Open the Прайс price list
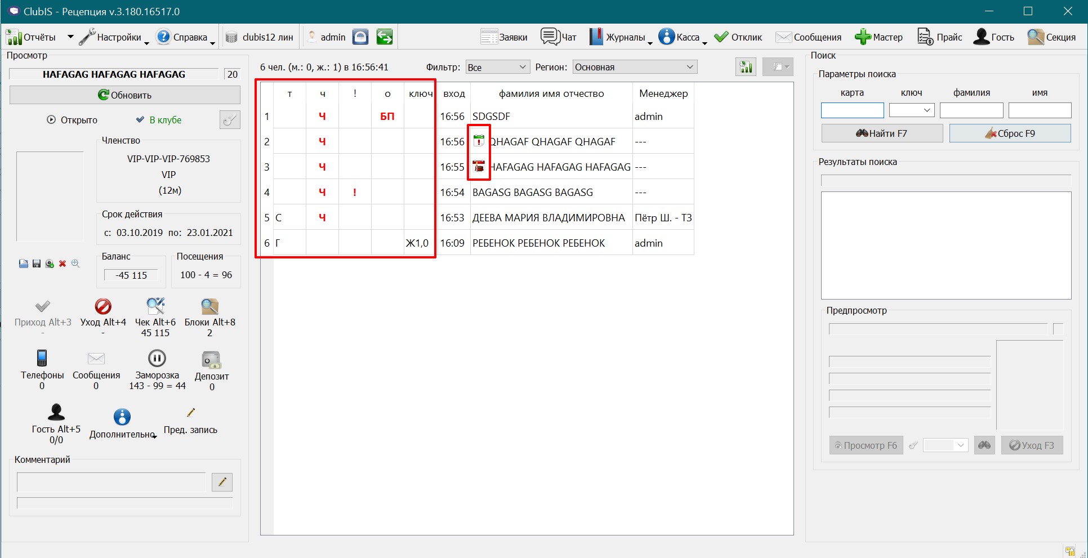Image resolution: width=1088 pixels, height=558 pixels. tap(939, 37)
